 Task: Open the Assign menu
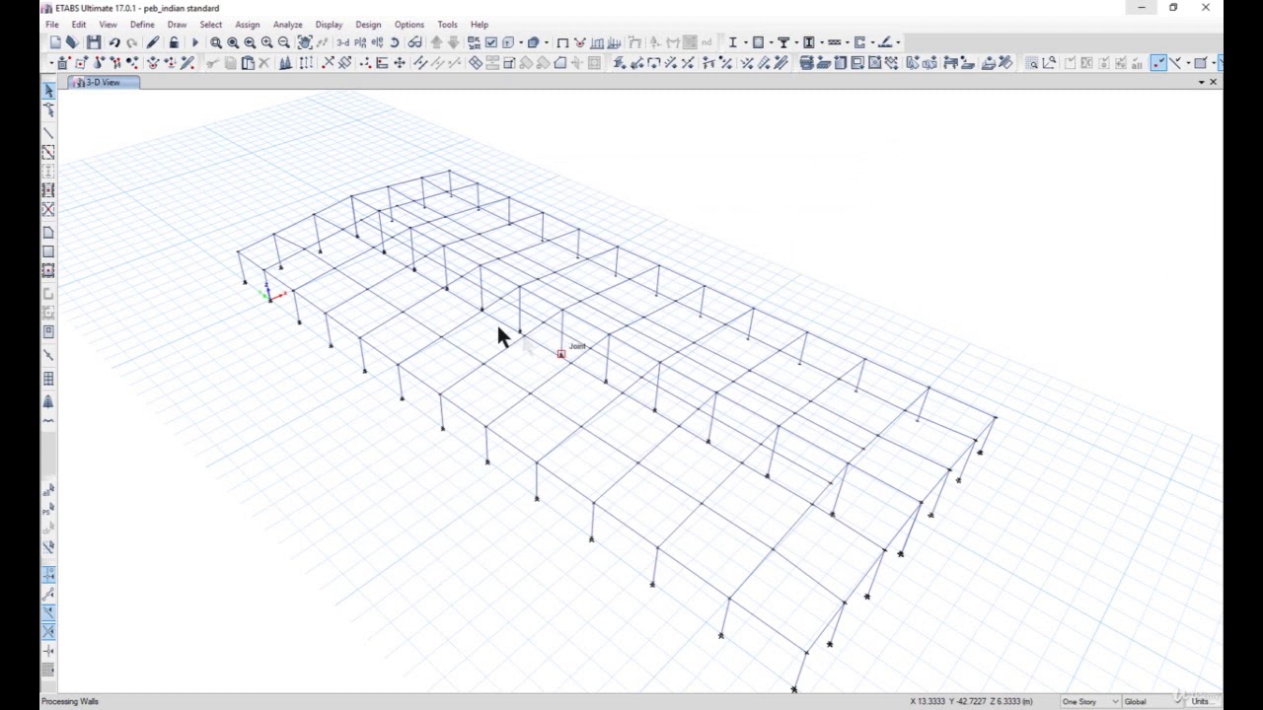[248, 24]
